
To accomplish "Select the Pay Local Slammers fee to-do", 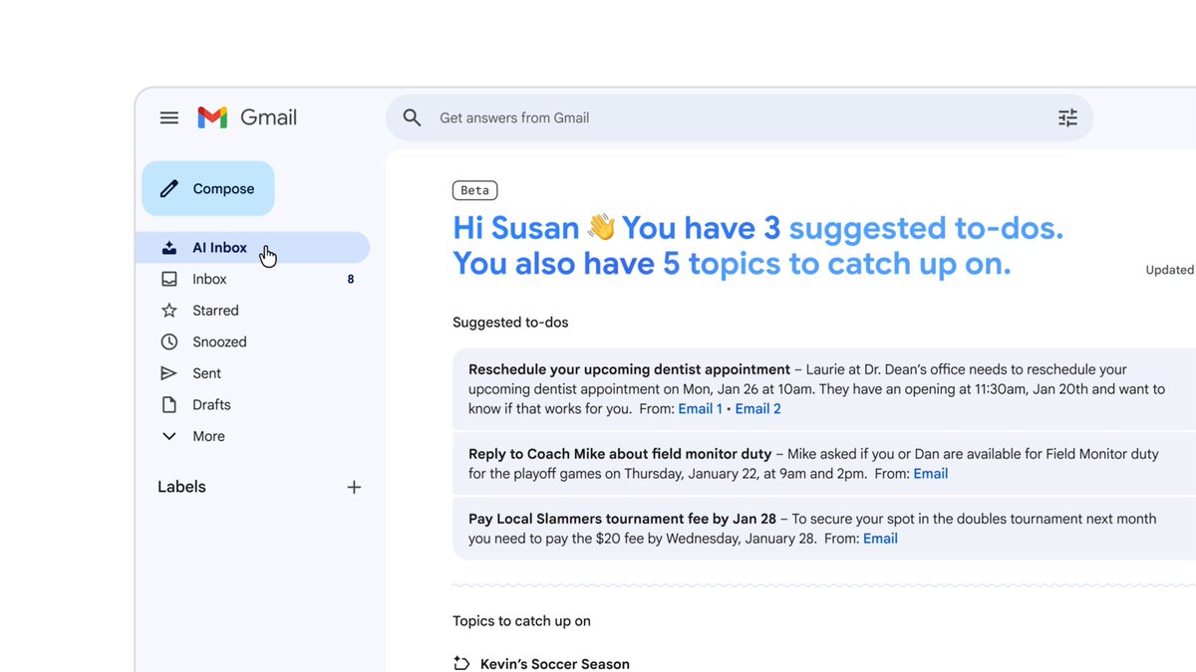I will point(824,529).
